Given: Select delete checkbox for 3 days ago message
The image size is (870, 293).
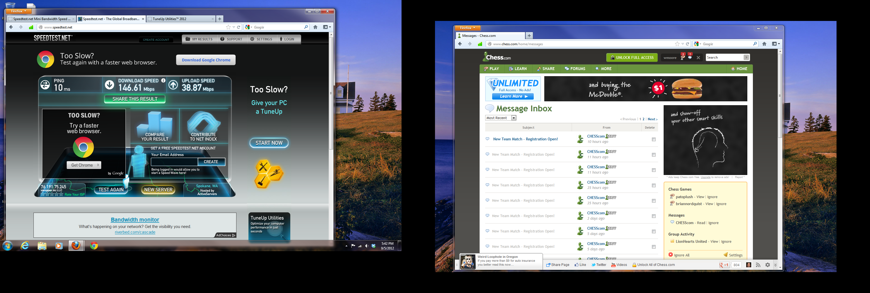Looking at the screenshot, I should 654,216.
